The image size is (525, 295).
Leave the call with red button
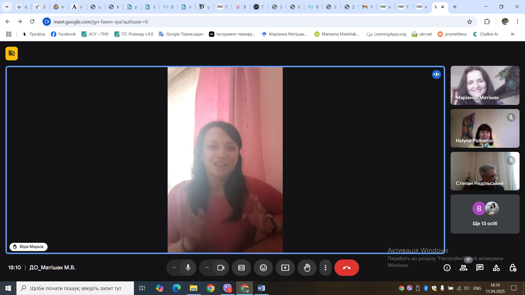tap(346, 268)
